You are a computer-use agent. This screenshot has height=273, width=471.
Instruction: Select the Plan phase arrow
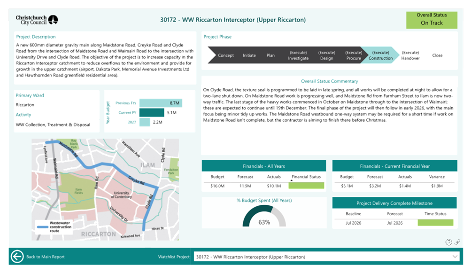tap(270, 55)
